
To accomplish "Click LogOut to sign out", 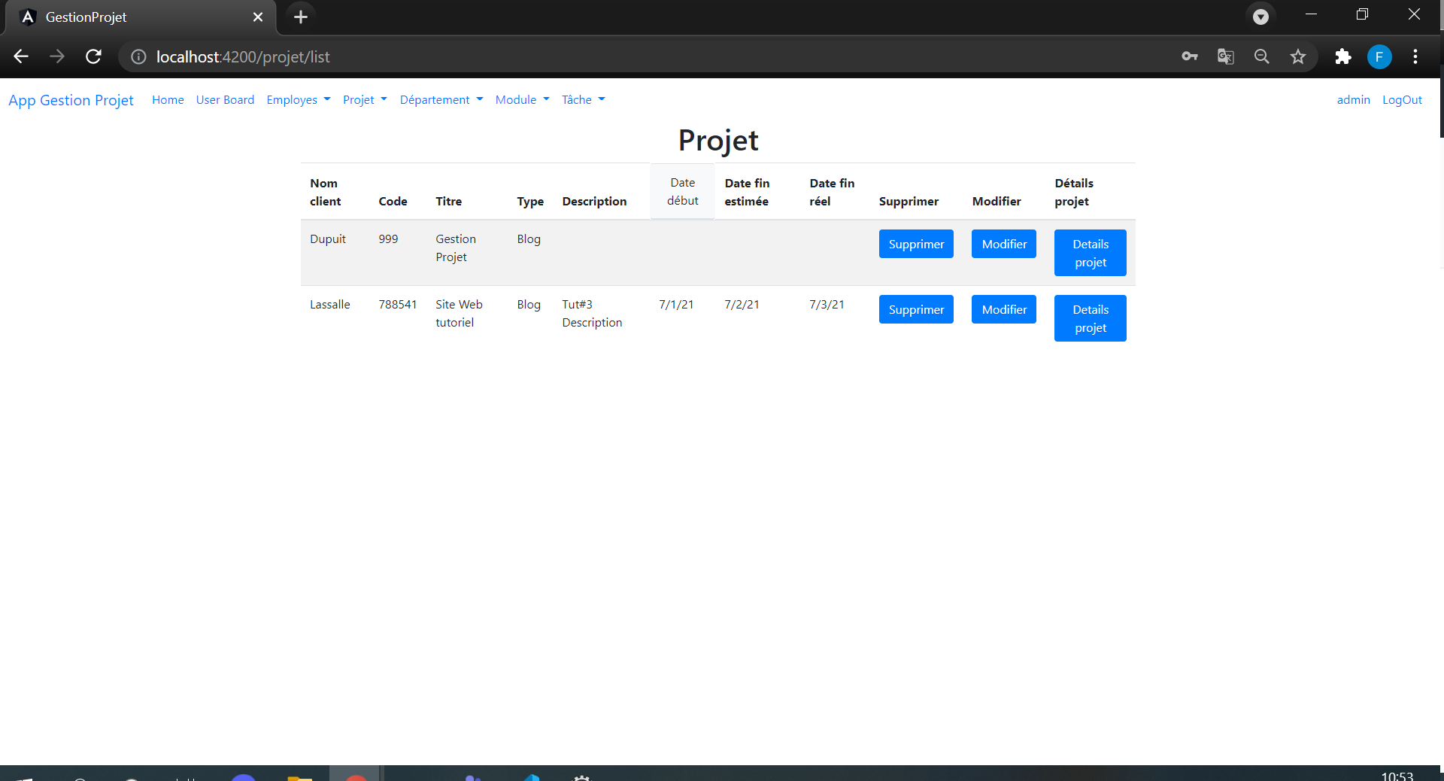I will tap(1402, 99).
